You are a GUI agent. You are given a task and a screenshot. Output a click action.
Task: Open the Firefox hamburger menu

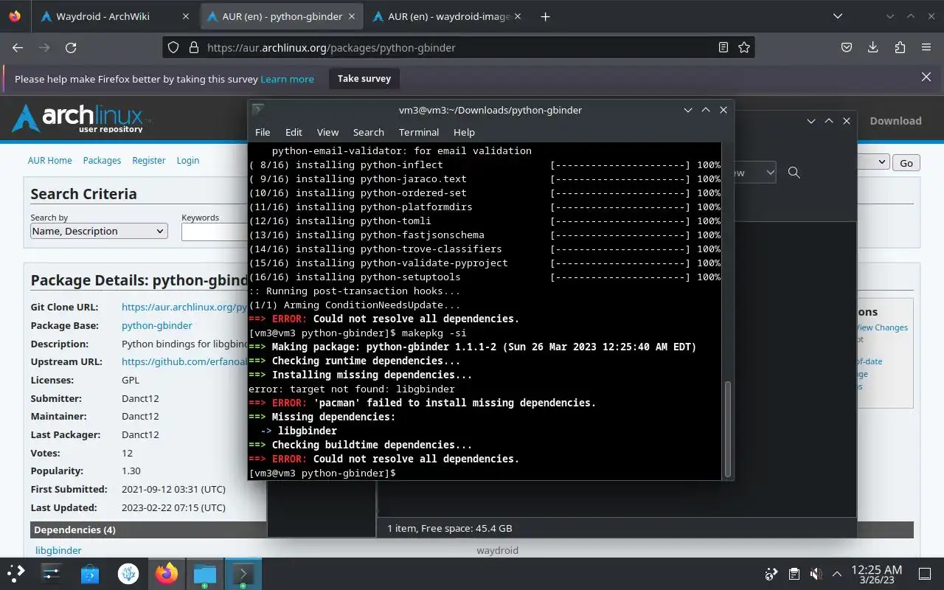926,47
